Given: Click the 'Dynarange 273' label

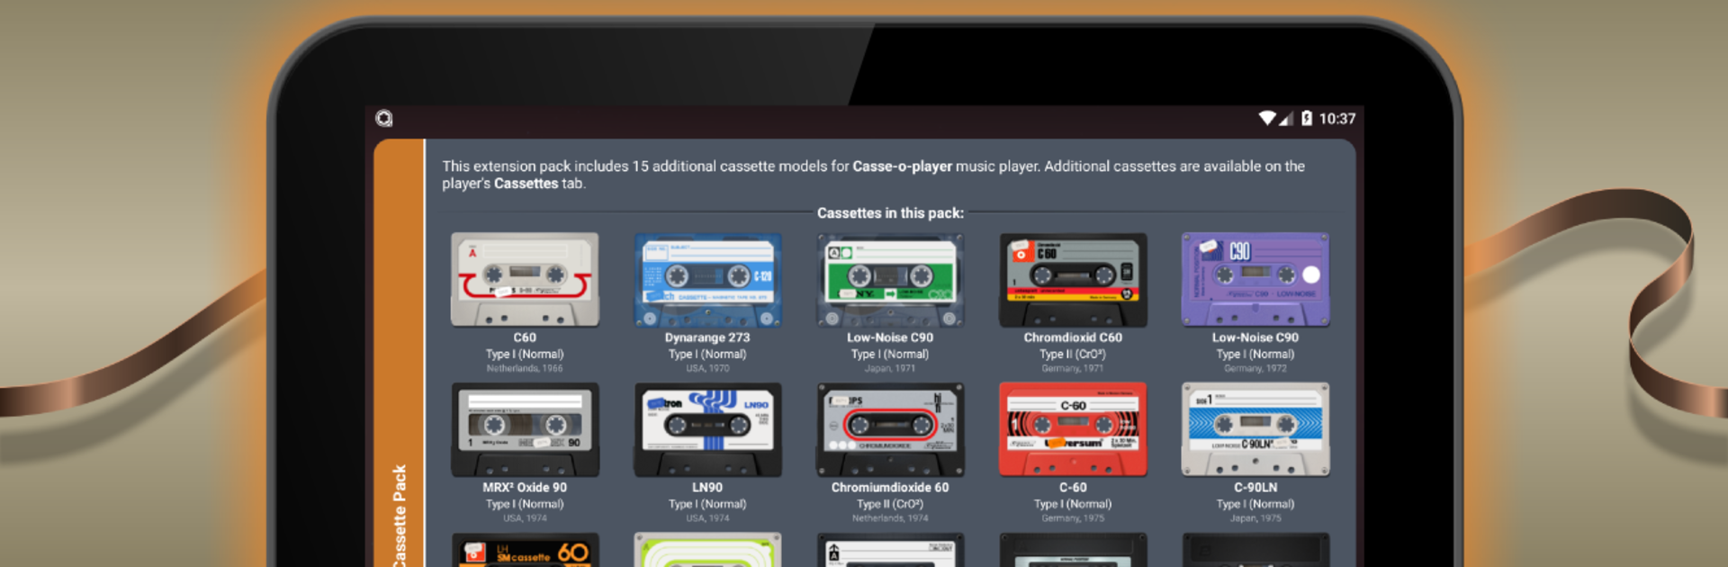Looking at the screenshot, I should click(x=707, y=337).
